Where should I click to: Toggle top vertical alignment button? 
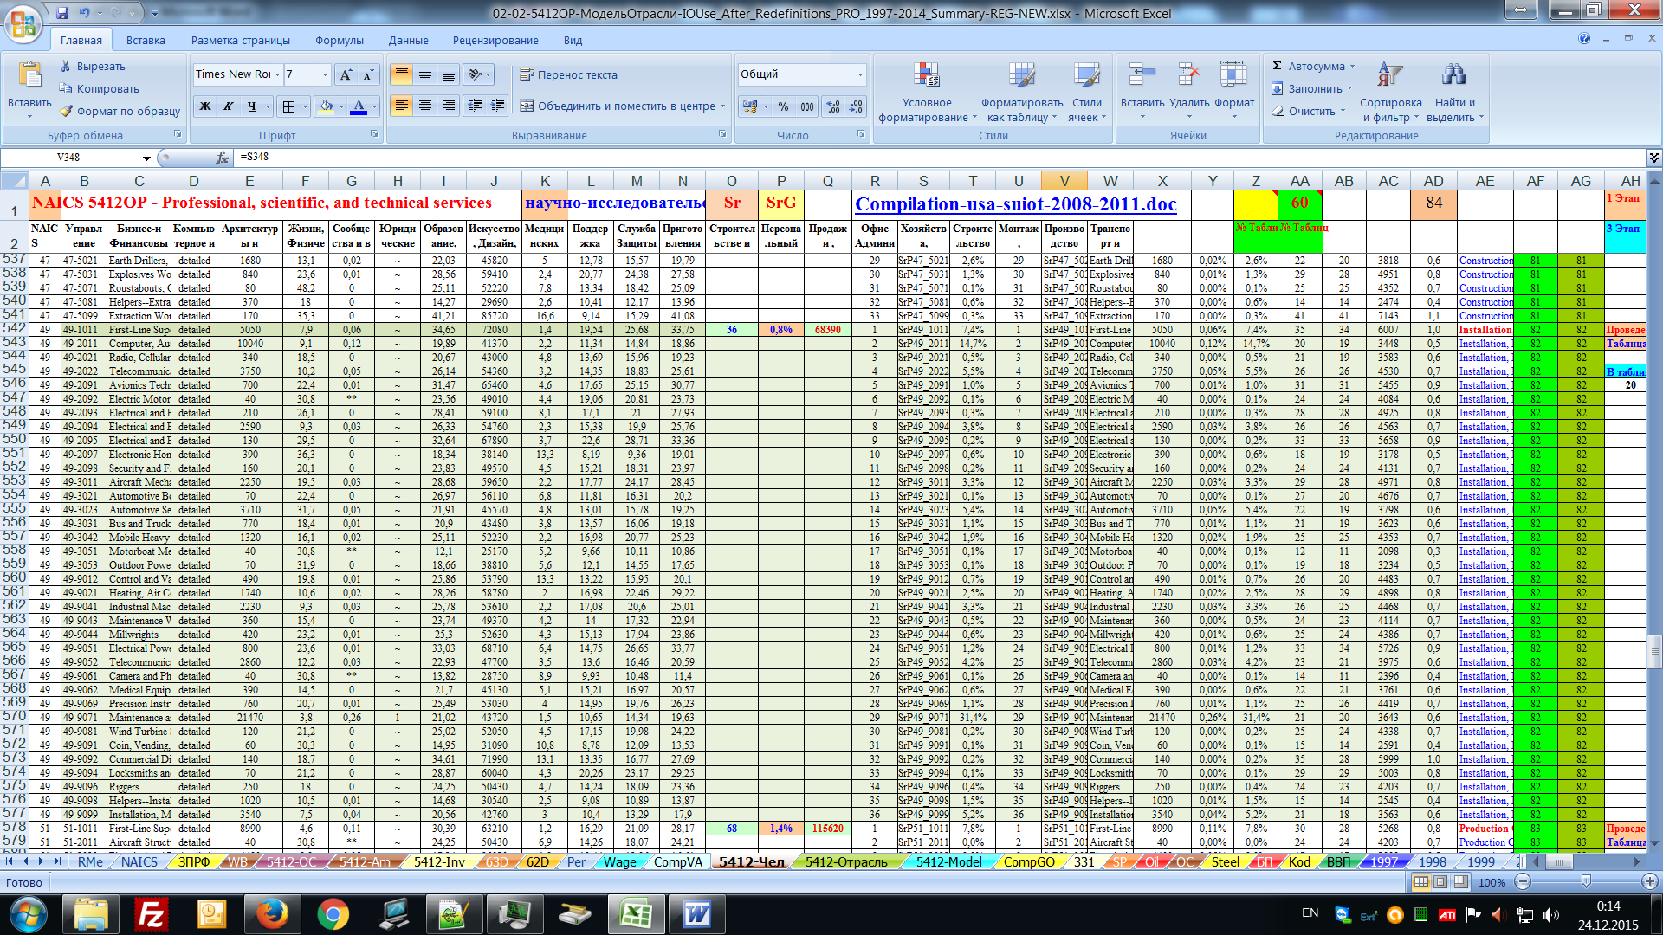coord(401,75)
